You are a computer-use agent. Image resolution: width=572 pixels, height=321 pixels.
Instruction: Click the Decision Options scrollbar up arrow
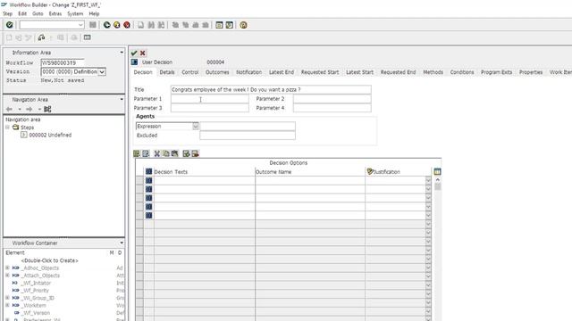pyautogui.click(x=437, y=180)
